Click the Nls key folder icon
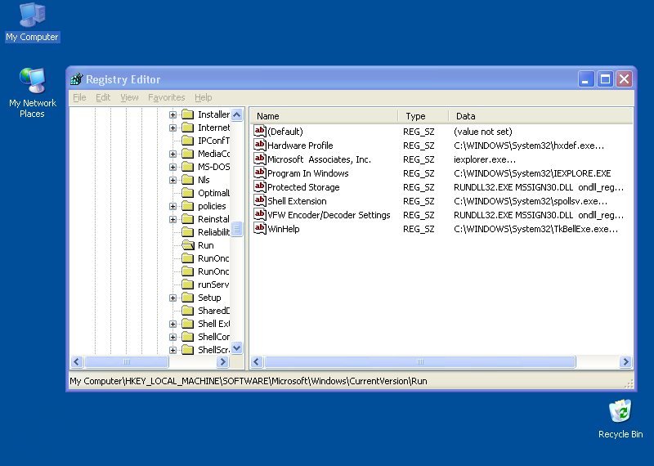 click(188, 180)
